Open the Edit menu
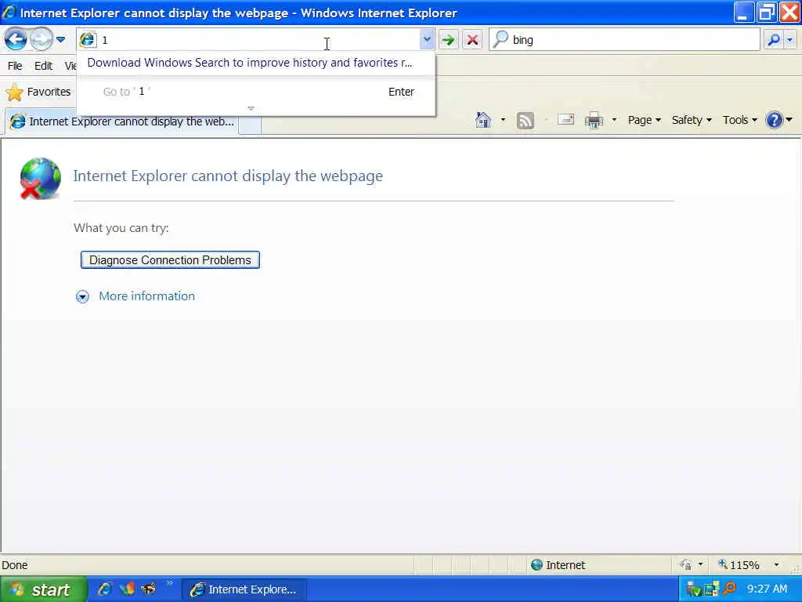 (43, 66)
